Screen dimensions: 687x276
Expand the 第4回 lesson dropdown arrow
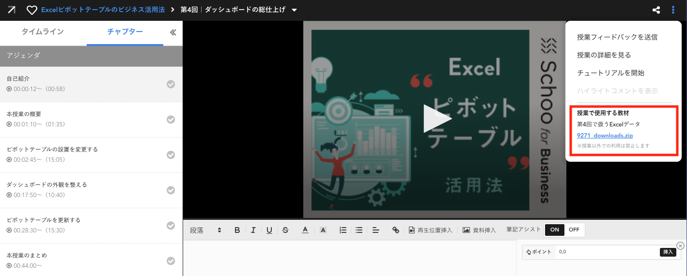click(294, 10)
